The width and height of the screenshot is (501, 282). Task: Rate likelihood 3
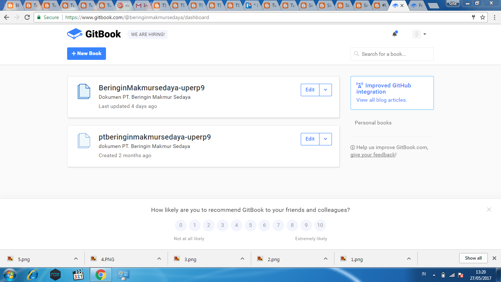[x=223, y=225]
